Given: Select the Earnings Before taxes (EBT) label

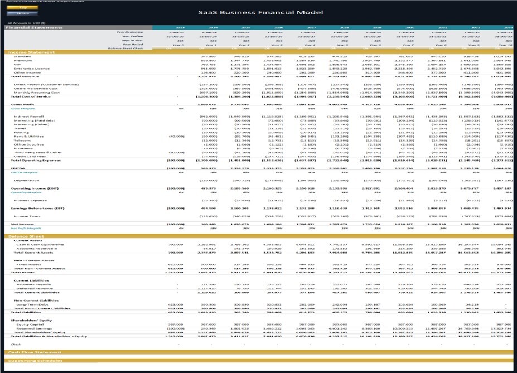Looking at the screenshot, I should 37,209.
